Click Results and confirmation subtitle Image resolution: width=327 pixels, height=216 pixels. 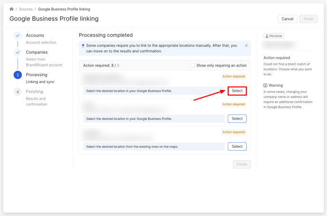pyautogui.click(x=37, y=101)
